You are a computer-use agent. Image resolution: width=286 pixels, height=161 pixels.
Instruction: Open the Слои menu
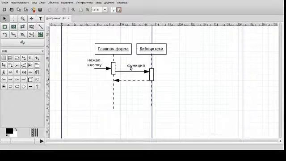(42, 3)
